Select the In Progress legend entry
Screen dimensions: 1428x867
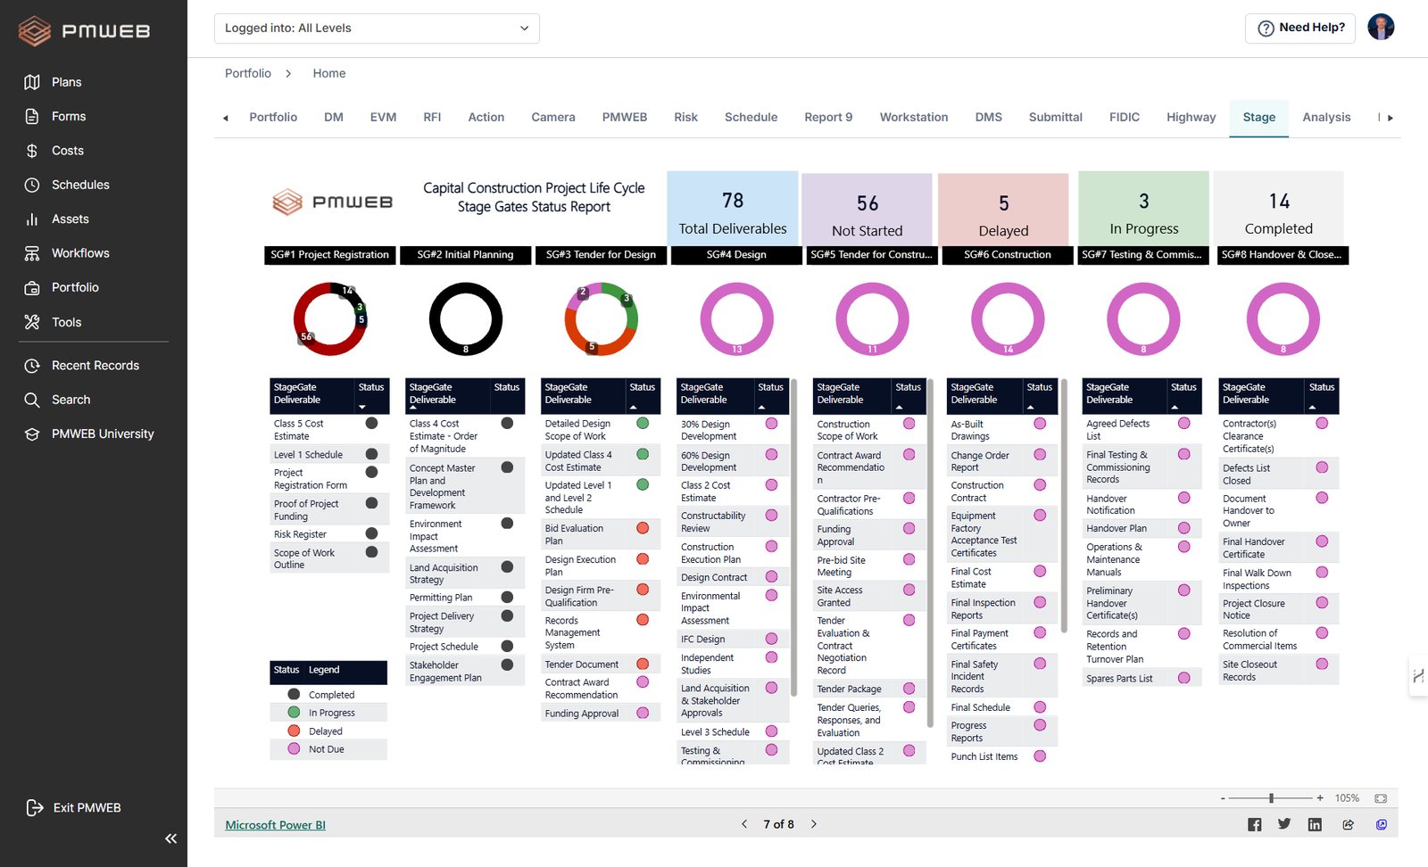point(328,713)
